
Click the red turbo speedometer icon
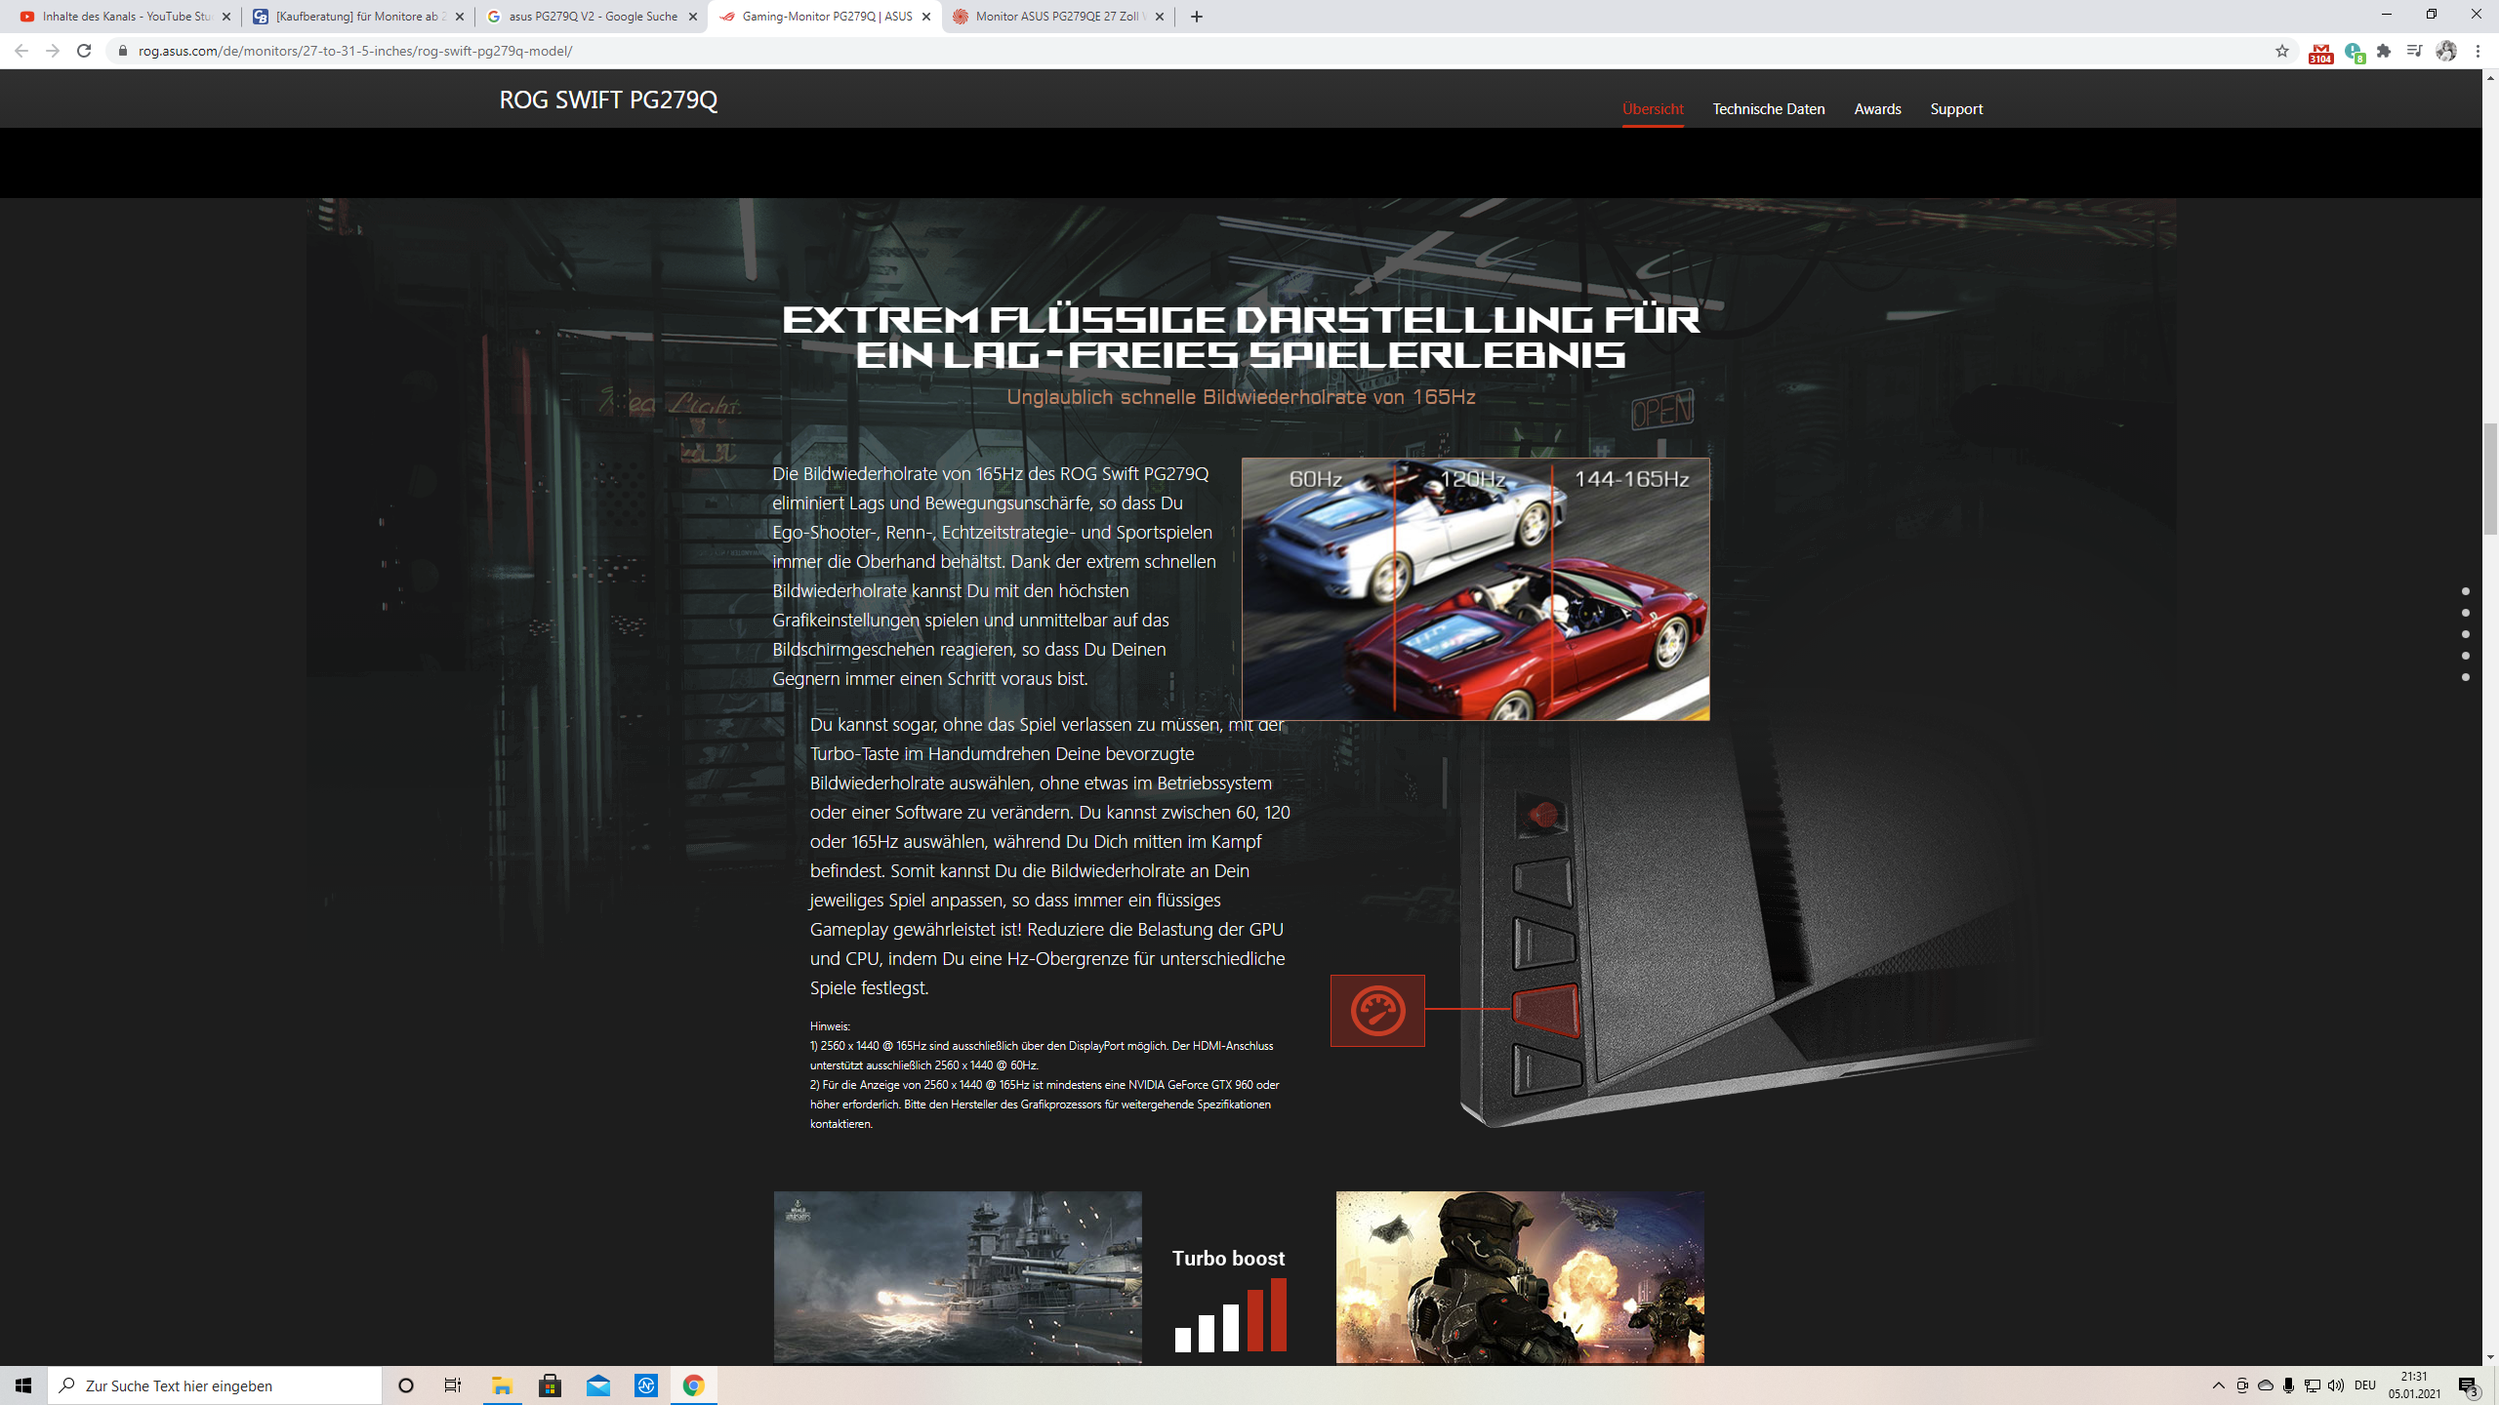pos(1377,1010)
